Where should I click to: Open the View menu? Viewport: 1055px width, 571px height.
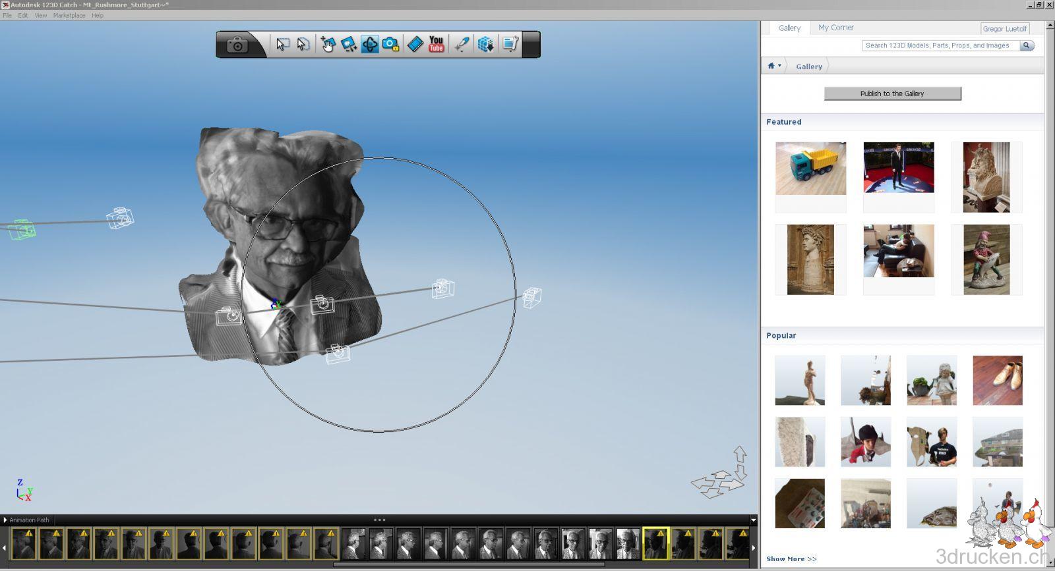point(41,15)
